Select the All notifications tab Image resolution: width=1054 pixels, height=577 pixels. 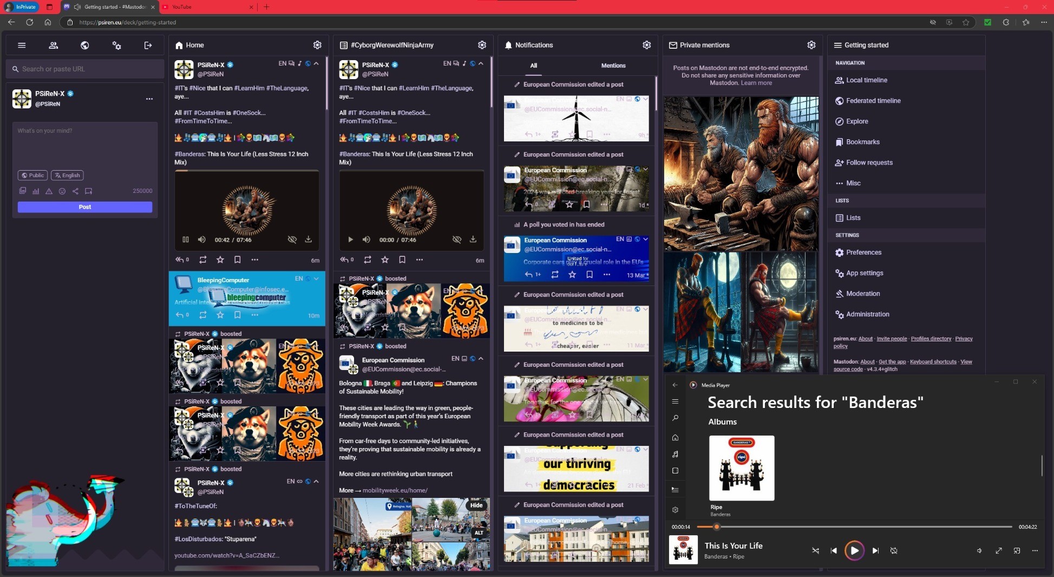click(534, 66)
